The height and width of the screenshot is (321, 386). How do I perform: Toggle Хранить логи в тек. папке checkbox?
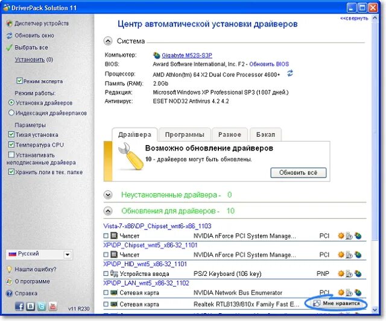11,172
